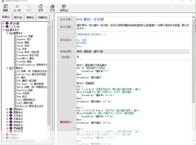The image size is (196, 145).
Task: Click the content pane scroll-down arrow
Action: click(194, 140)
